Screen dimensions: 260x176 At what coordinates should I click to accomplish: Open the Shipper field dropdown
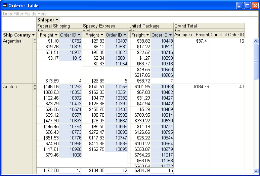point(57,20)
